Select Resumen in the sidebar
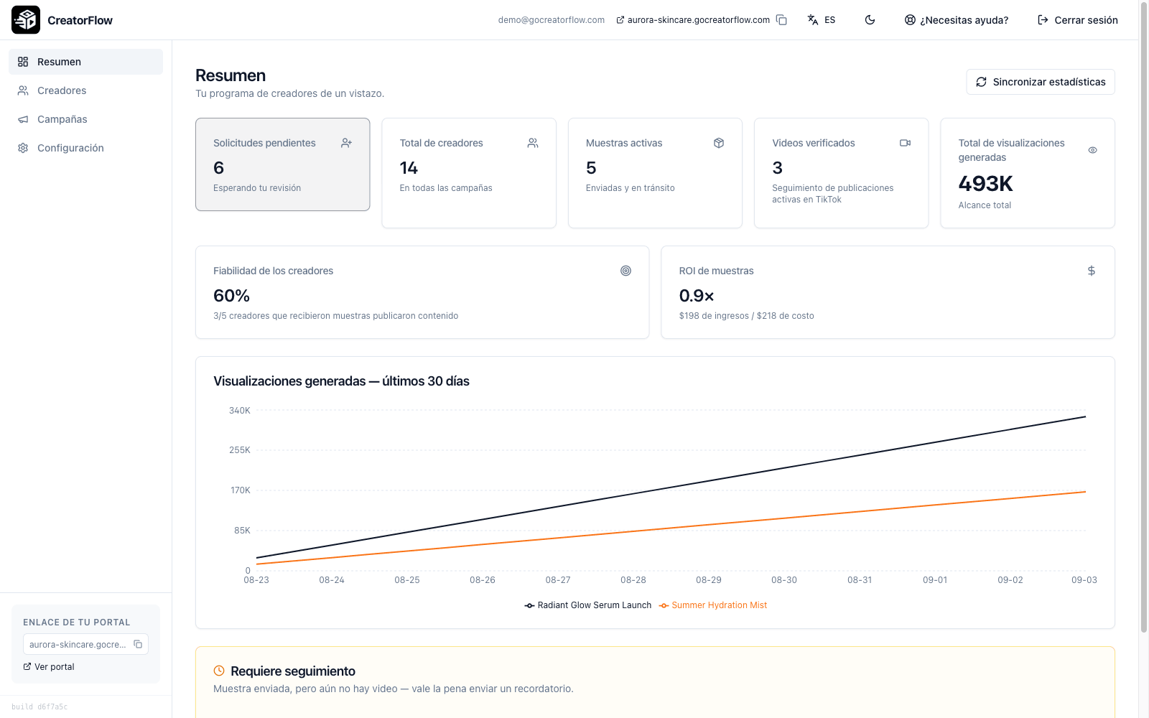Viewport: 1149px width, 718px height. pos(85,62)
